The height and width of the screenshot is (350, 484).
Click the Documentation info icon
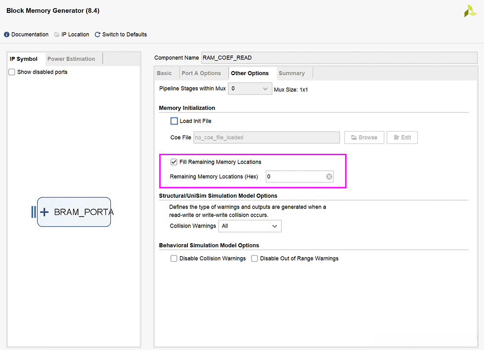click(x=7, y=35)
